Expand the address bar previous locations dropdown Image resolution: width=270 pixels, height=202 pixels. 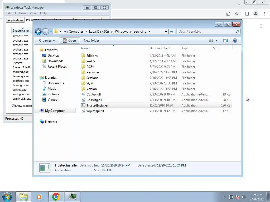pos(166,32)
